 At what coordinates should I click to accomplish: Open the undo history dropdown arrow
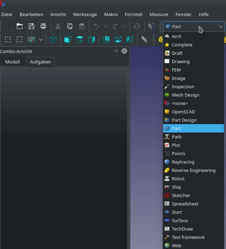tap(106, 26)
